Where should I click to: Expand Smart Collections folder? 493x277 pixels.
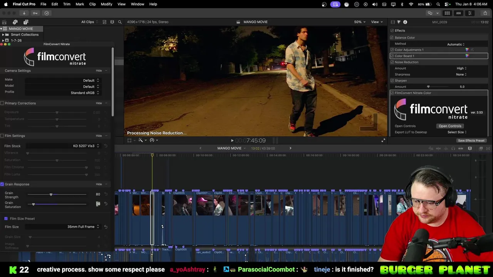tap(3, 35)
